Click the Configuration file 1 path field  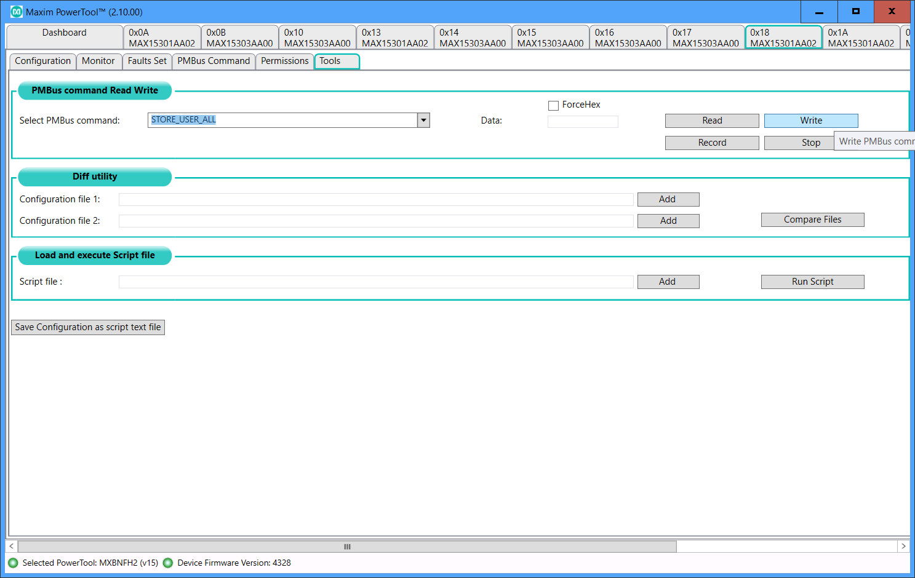point(376,199)
